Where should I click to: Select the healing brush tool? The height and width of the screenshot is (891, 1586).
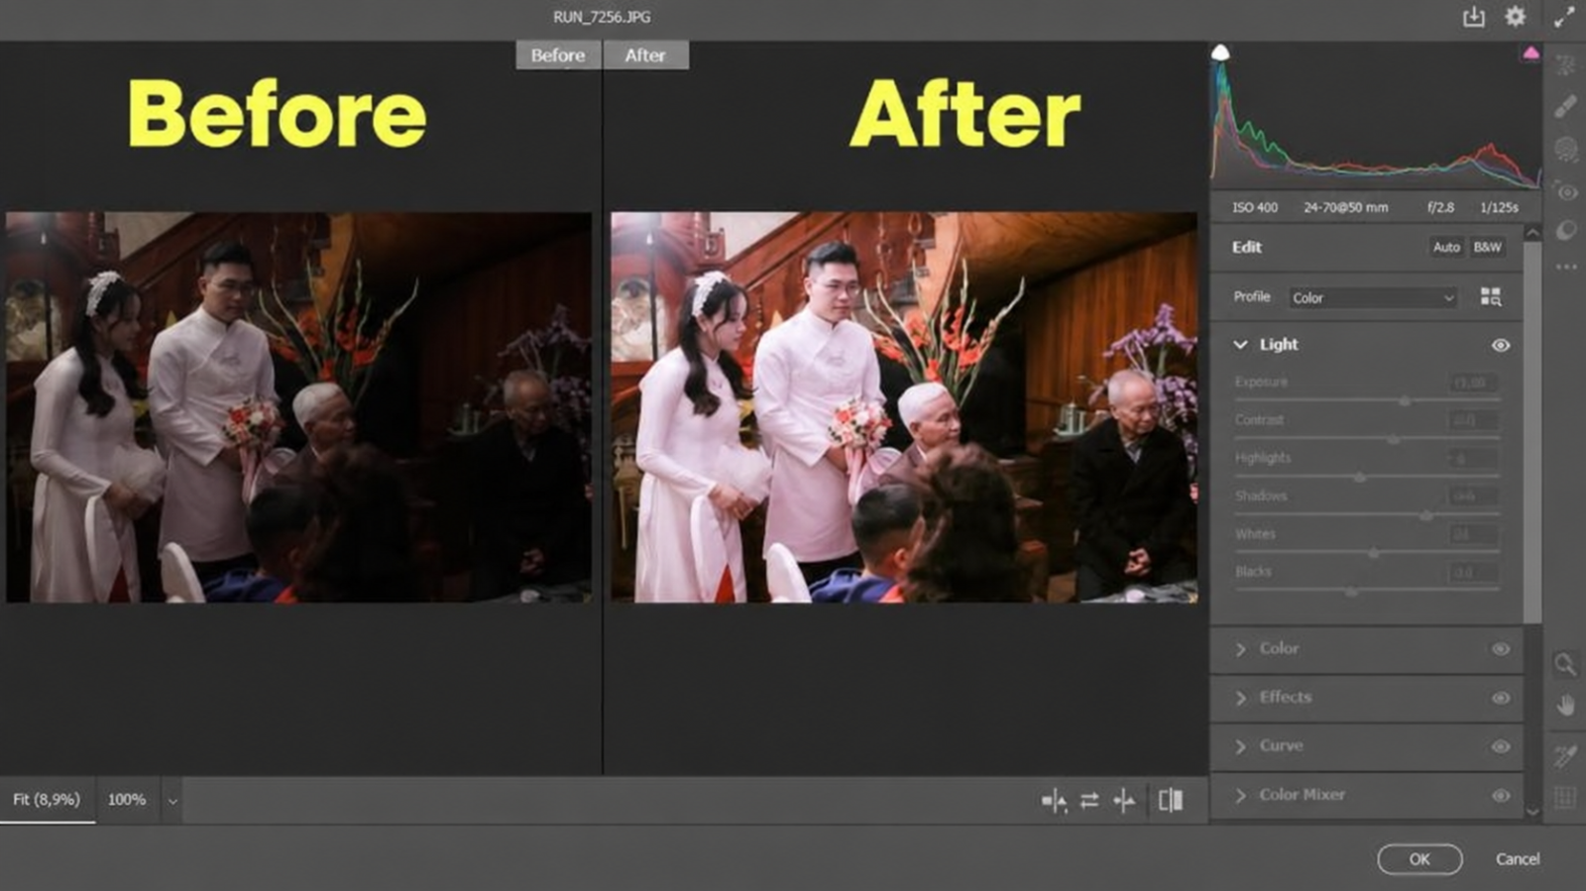point(1565,106)
